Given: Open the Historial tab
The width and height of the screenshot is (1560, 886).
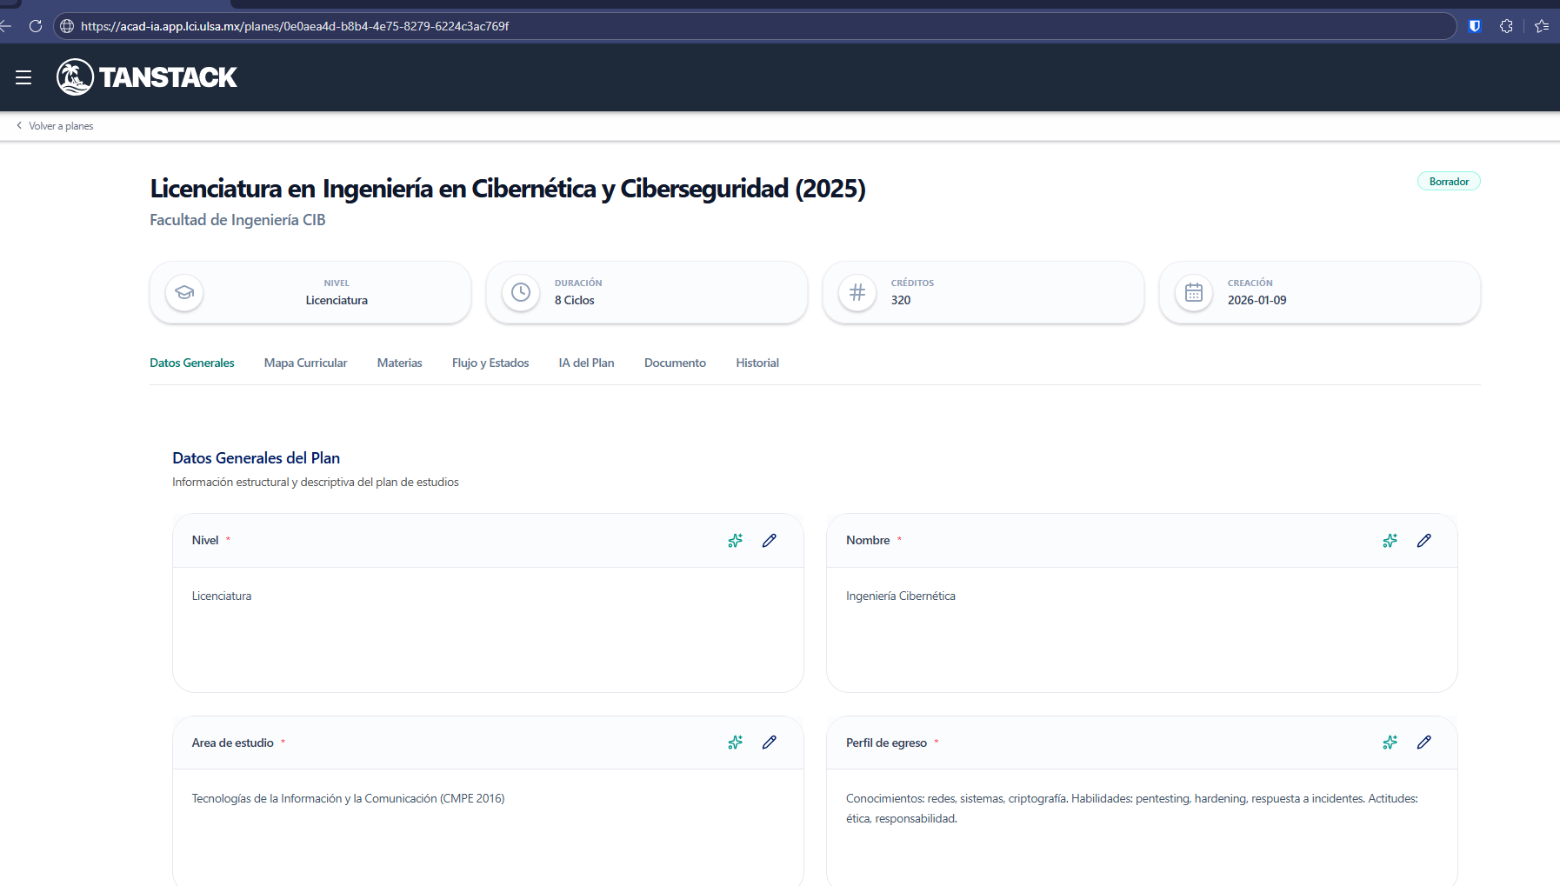Looking at the screenshot, I should 757,363.
